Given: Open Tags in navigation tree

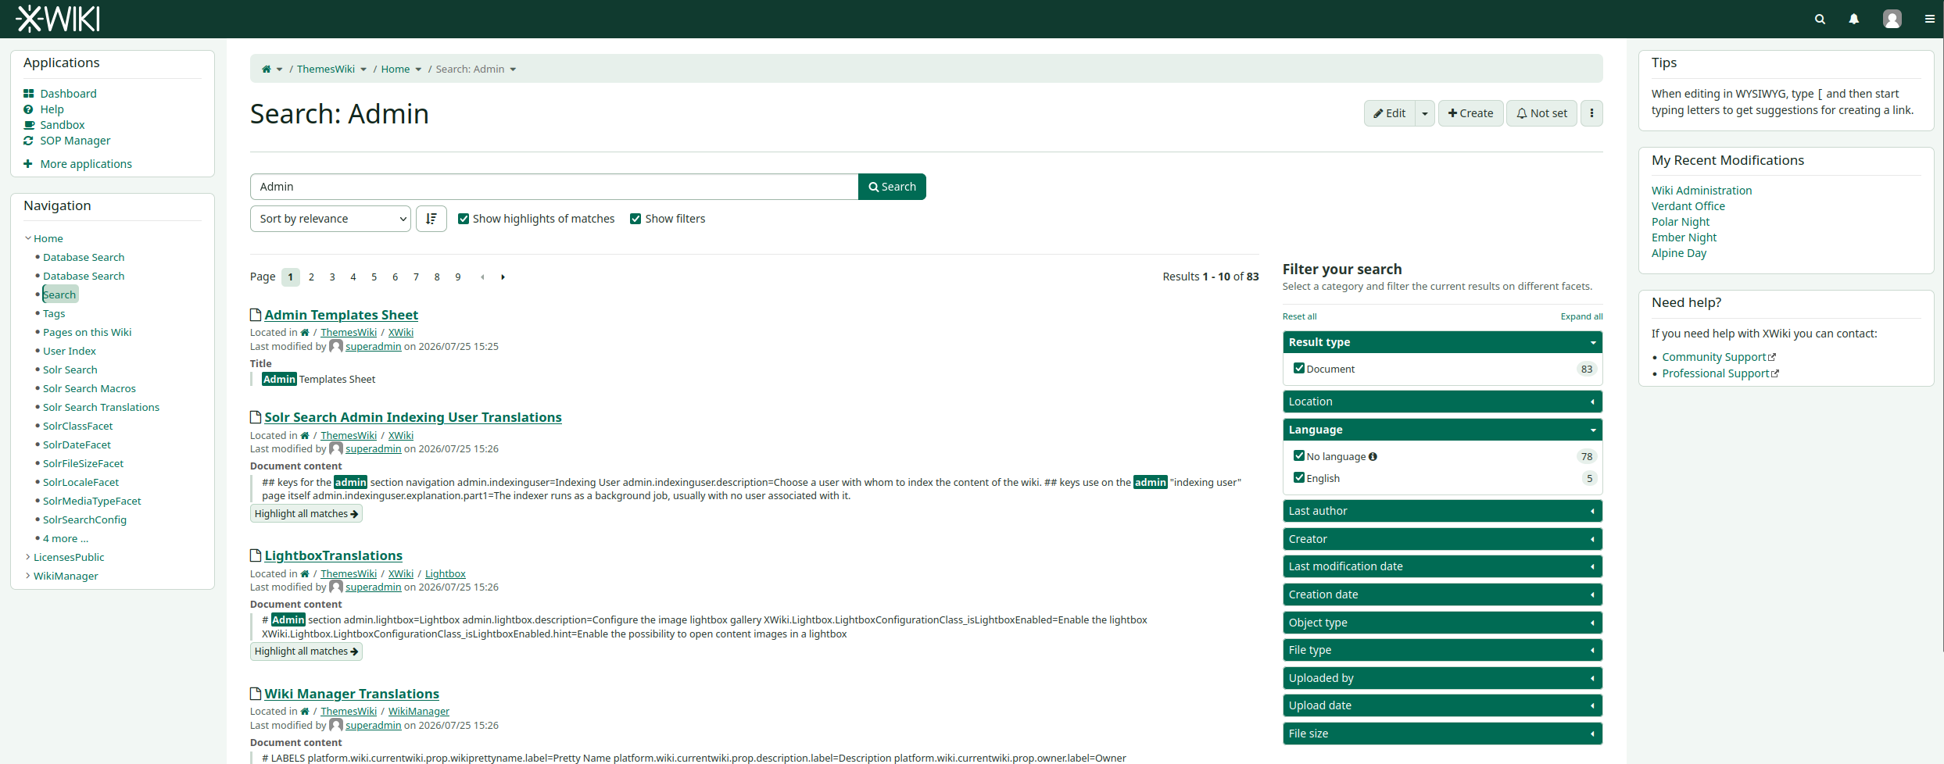Looking at the screenshot, I should (54, 313).
